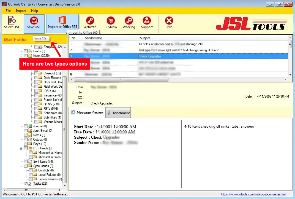Image resolution: width=295 pixels, height=199 pixels.
Task: Uncheck the Tasks (22) folder checkbox
Action: 26,184
